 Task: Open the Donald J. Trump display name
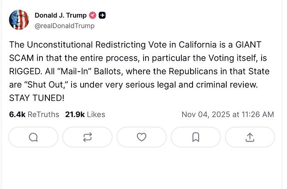61,15
